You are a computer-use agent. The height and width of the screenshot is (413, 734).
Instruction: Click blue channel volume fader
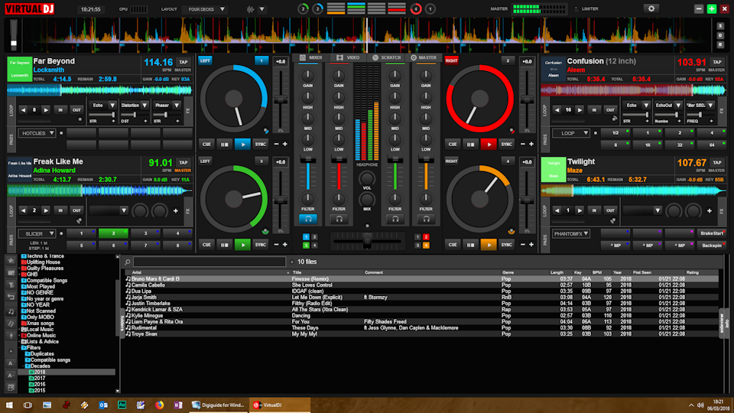tap(308, 160)
